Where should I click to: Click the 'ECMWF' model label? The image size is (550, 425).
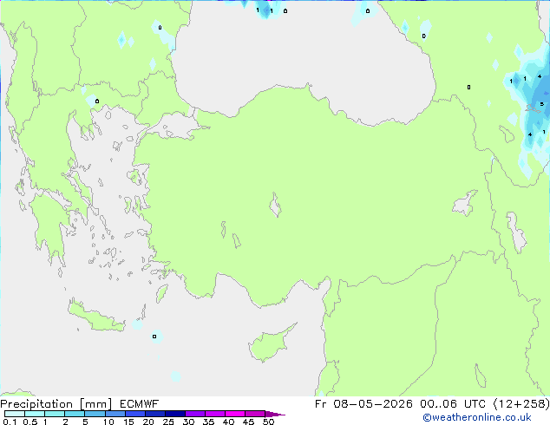coord(140,404)
